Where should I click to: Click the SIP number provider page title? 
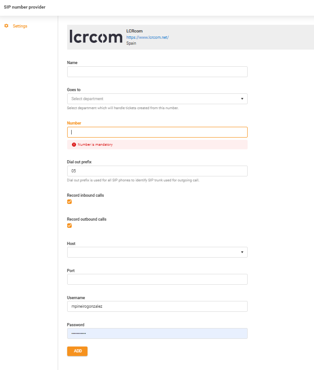pos(25,7)
